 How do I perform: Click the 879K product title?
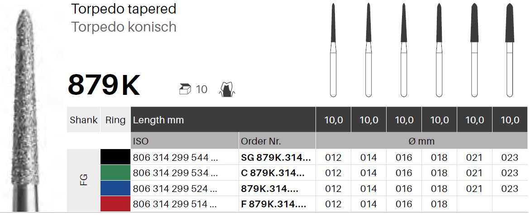click(104, 86)
